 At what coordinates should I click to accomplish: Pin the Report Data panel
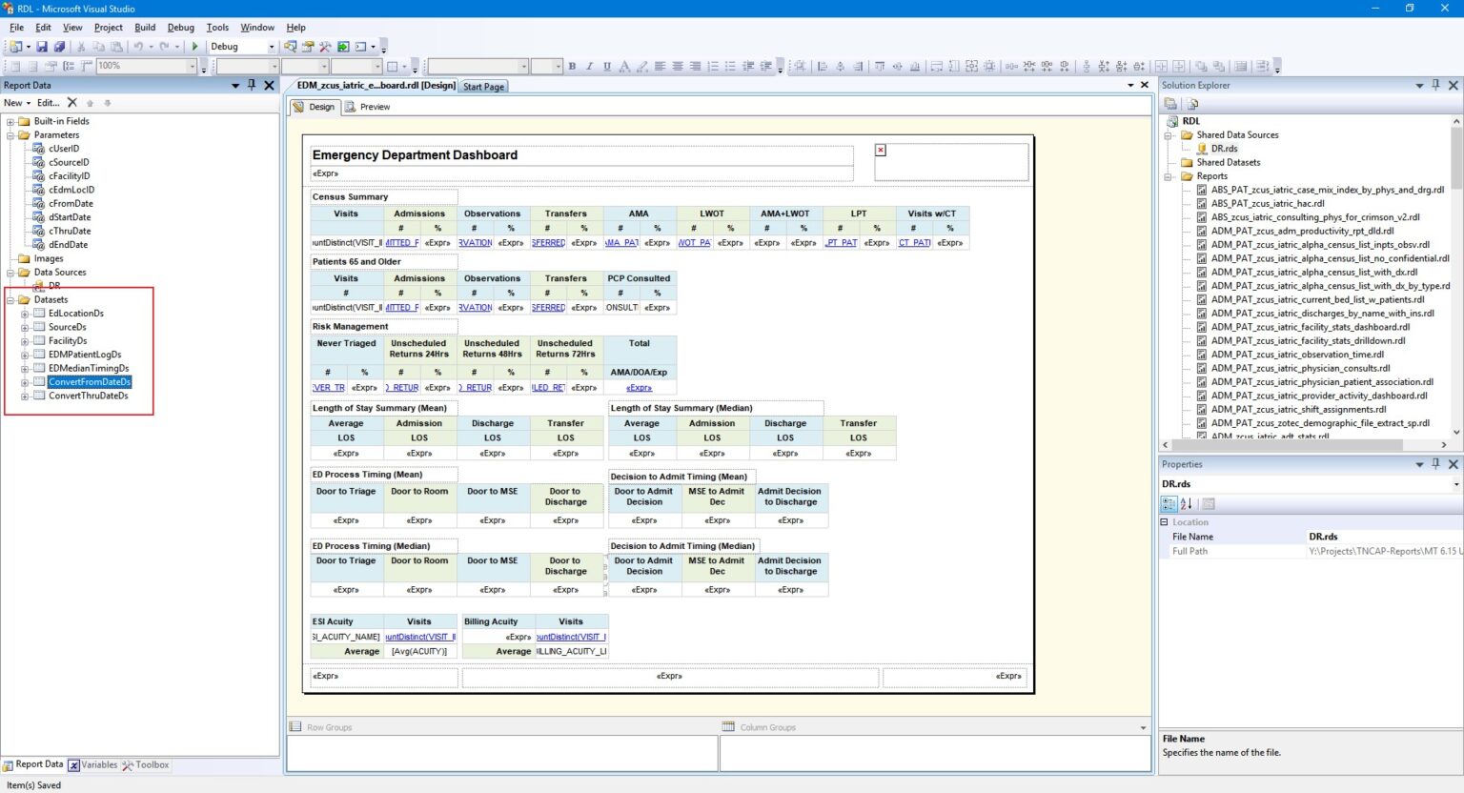[252, 86]
